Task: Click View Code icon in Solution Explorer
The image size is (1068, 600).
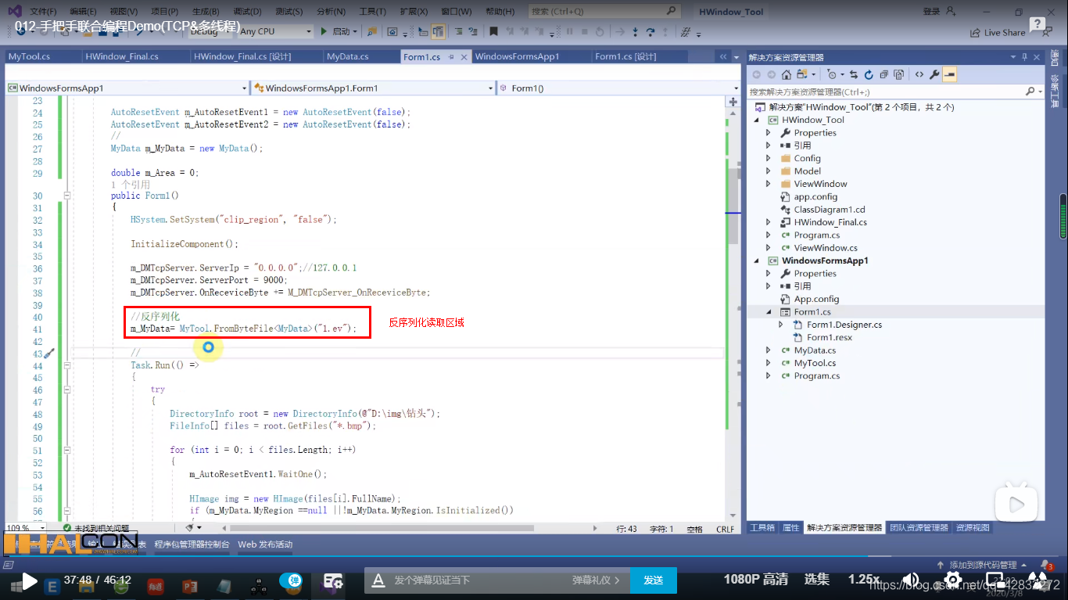Action: click(x=919, y=74)
